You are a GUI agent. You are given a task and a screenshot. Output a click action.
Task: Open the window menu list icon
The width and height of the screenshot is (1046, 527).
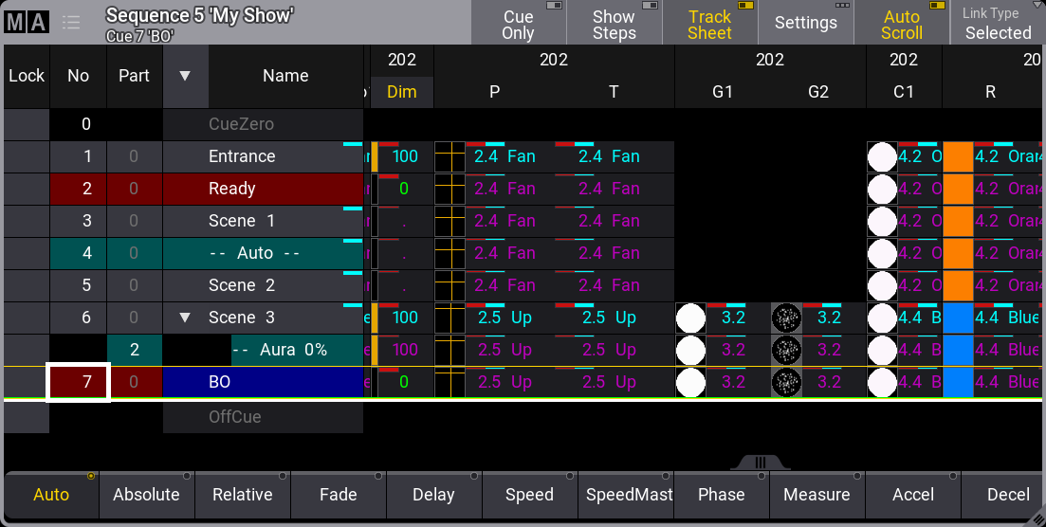tap(71, 22)
